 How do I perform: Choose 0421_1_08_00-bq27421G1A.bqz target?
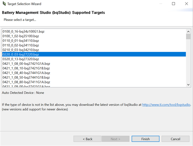(26, 64)
